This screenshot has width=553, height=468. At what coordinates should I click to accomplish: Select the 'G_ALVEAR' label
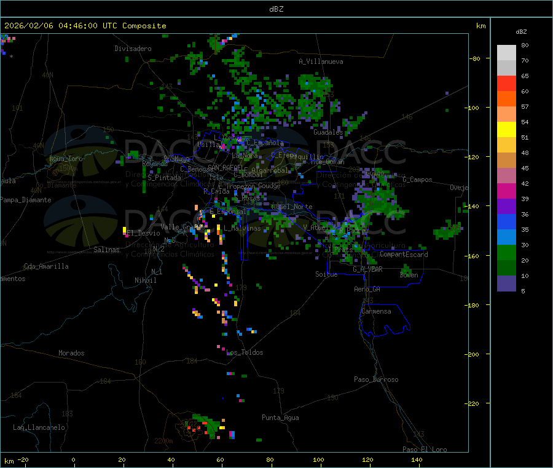pos(367,269)
